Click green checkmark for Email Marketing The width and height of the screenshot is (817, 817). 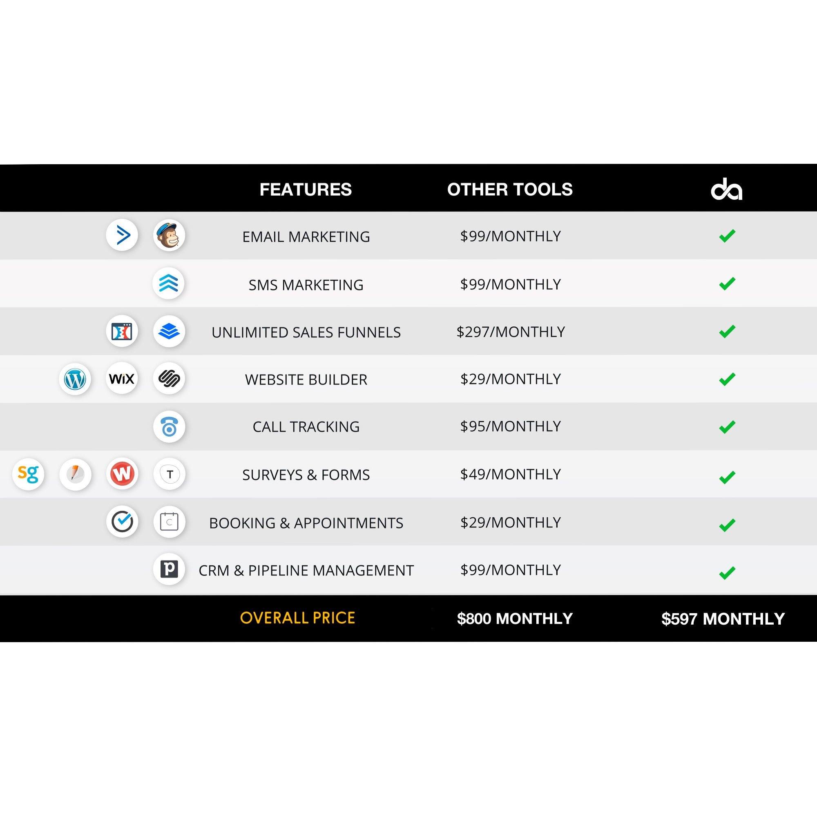(728, 236)
